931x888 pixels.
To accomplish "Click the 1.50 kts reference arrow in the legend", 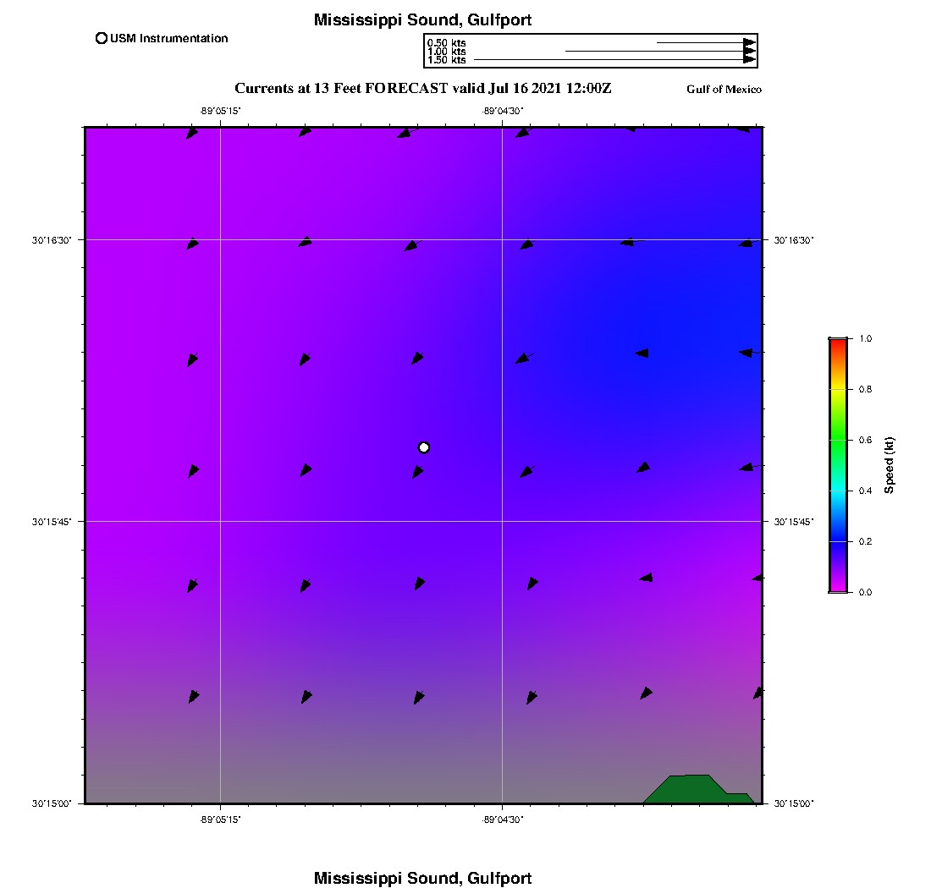I will pyautogui.click(x=615, y=59).
